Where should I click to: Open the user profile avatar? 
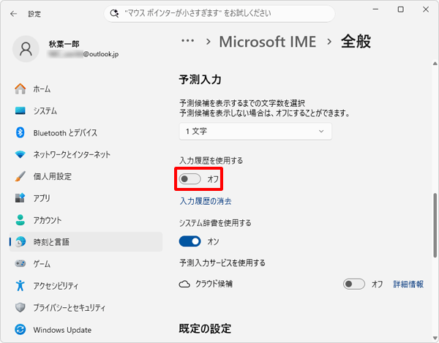coord(26,49)
